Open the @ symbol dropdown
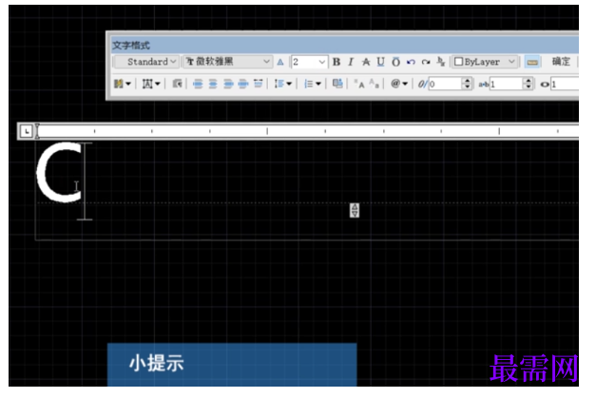This screenshot has width=596, height=398. (399, 84)
